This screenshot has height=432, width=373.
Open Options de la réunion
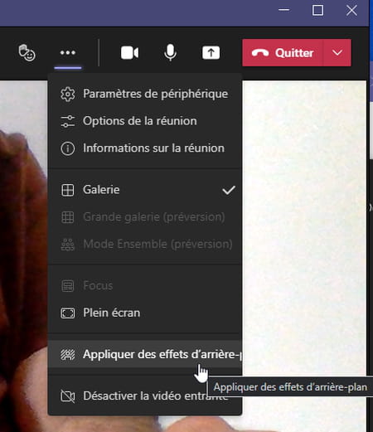tap(145, 121)
